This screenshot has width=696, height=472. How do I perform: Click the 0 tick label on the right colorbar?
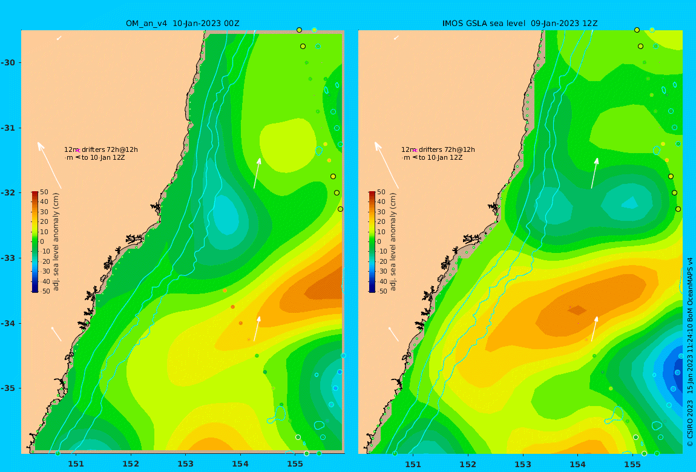click(x=379, y=242)
